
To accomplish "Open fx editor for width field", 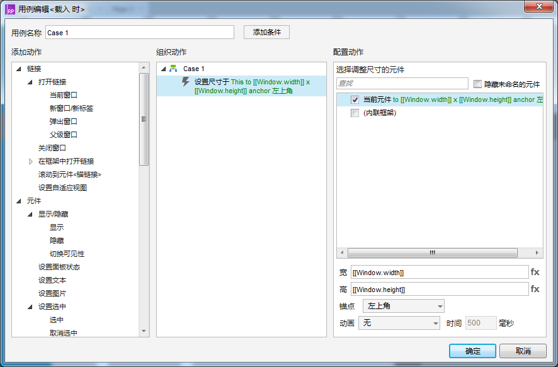I will pyautogui.click(x=535, y=272).
